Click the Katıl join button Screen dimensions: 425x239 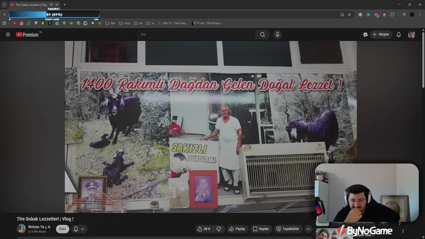pos(62,229)
